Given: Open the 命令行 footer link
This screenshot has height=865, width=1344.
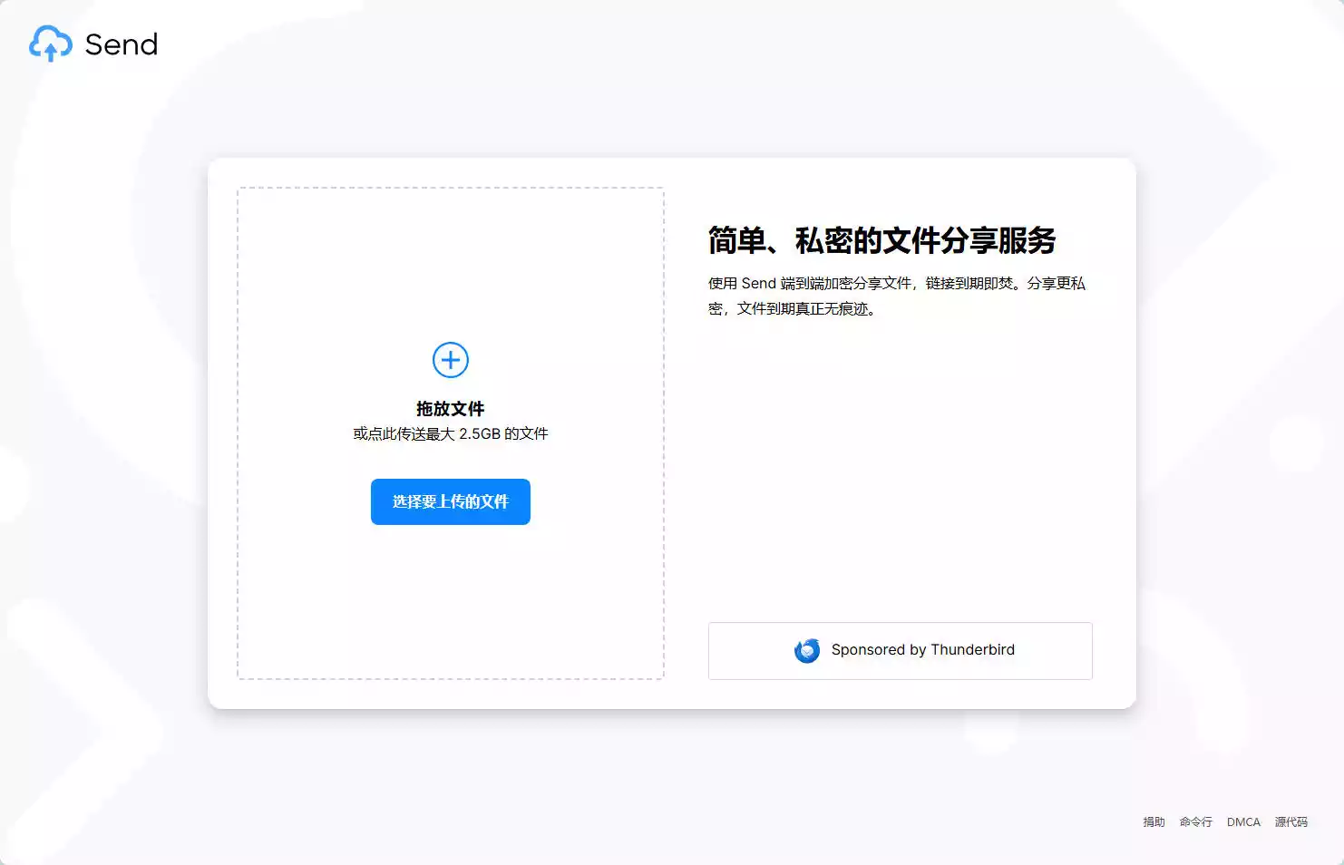Looking at the screenshot, I should tap(1196, 822).
